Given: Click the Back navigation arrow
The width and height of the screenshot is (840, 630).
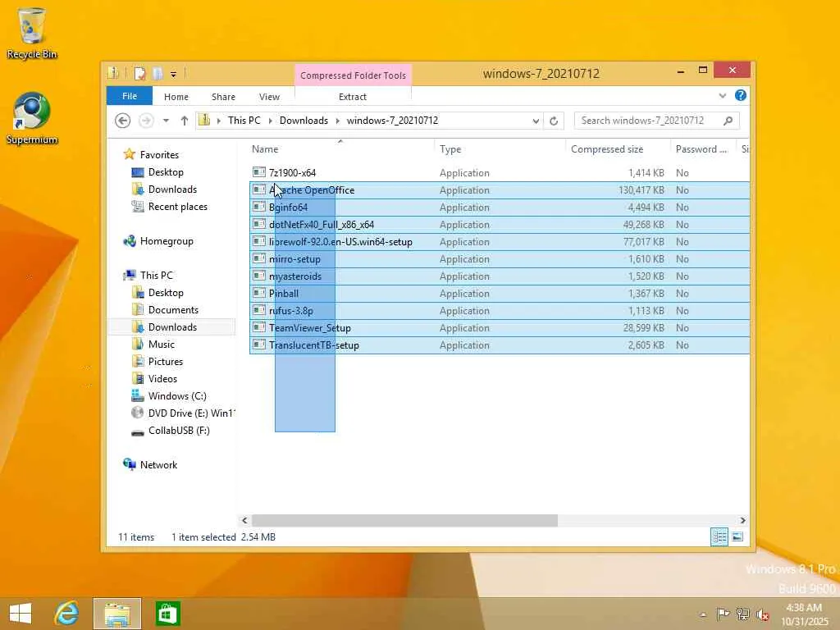Looking at the screenshot, I should click(123, 121).
